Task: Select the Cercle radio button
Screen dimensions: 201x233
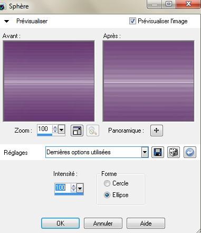Action: (107, 183)
